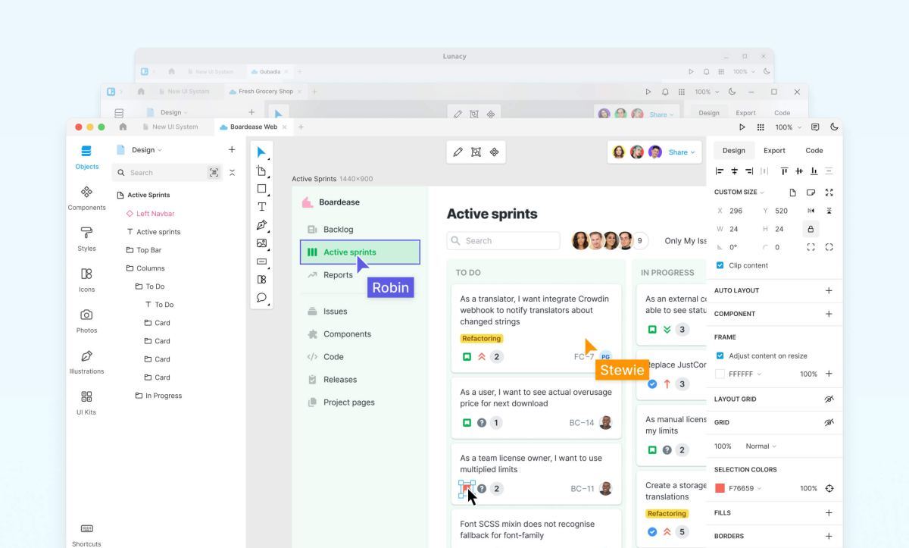The image size is (909, 548).
Task: Align selection horizontal centers
Action: (734, 171)
